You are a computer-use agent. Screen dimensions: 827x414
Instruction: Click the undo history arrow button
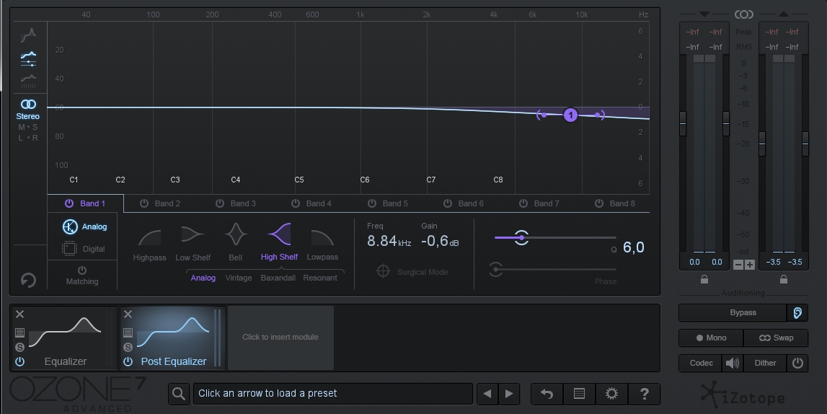coord(547,393)
